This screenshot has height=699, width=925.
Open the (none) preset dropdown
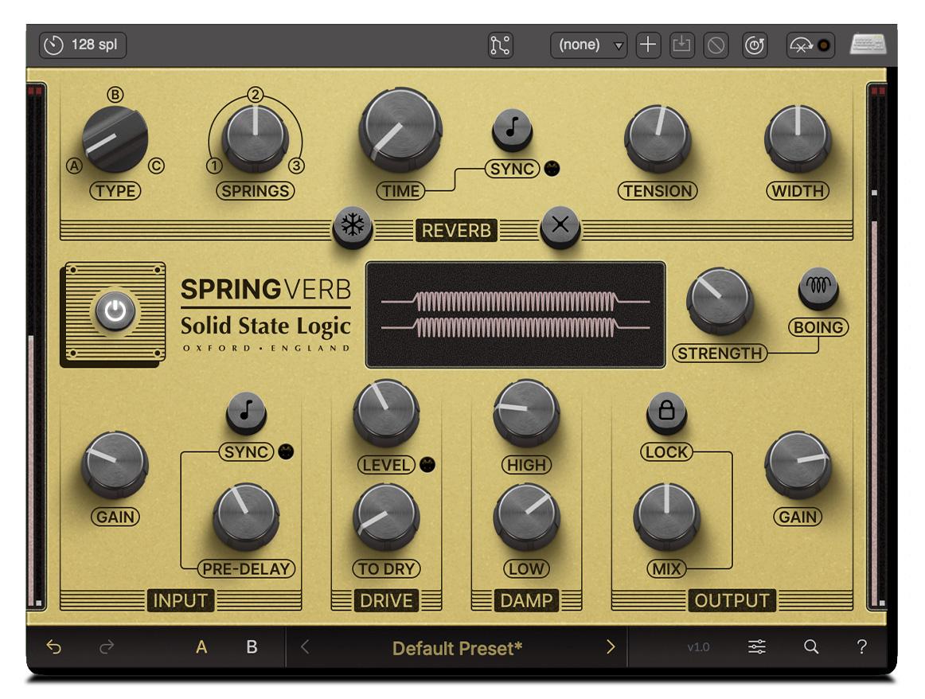[589, 45]
